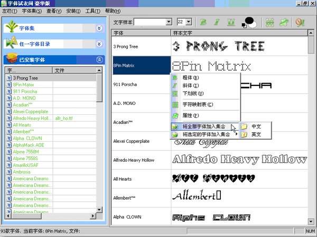Click the rightmost toolbar icon
The width and height of the screenshot is (317, 237).
(300, 22)
